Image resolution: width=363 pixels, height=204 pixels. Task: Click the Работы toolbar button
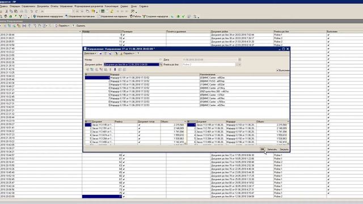point(136,16)
